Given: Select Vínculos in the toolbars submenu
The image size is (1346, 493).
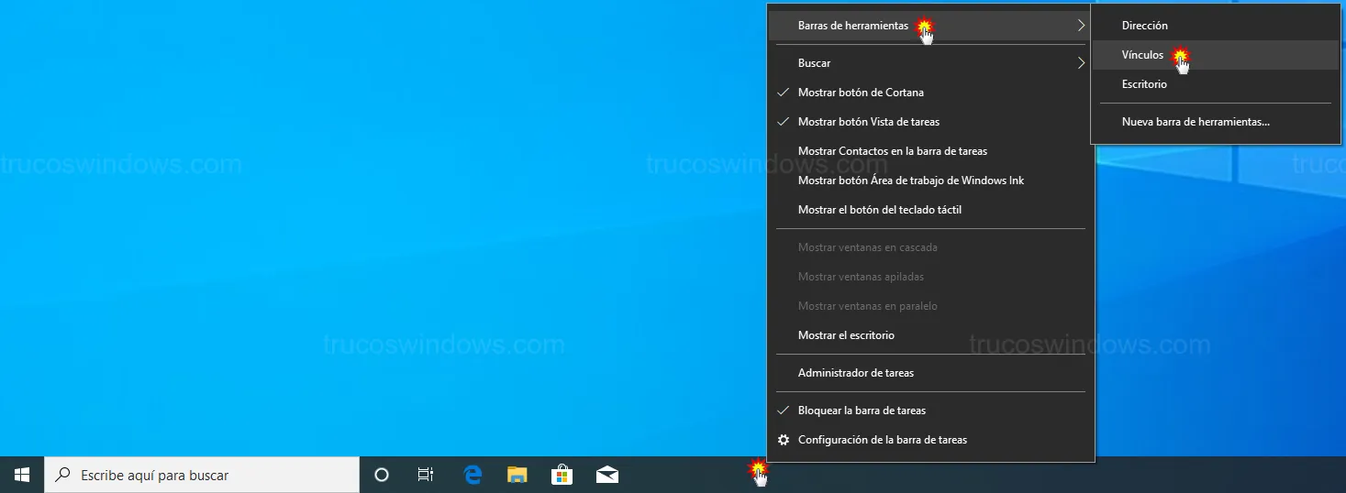Looking at the screenshot, I should 1142,55.
